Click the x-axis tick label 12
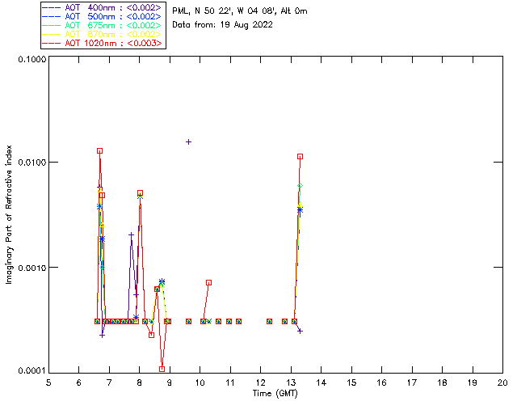The height and width of the screenshot is (414, 517). coord(260,382)
